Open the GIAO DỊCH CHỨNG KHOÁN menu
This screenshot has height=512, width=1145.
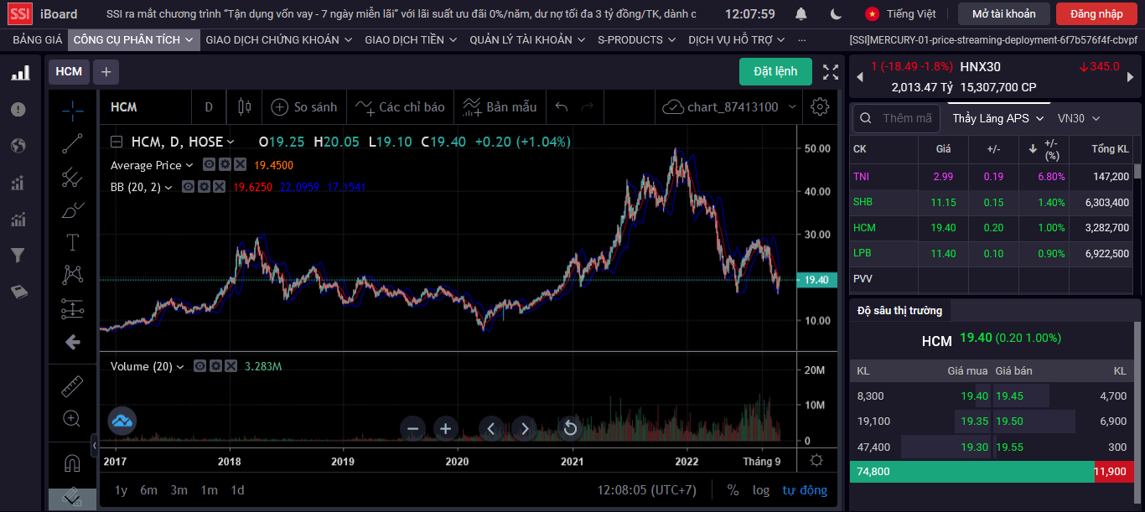[x=279, y=39]
